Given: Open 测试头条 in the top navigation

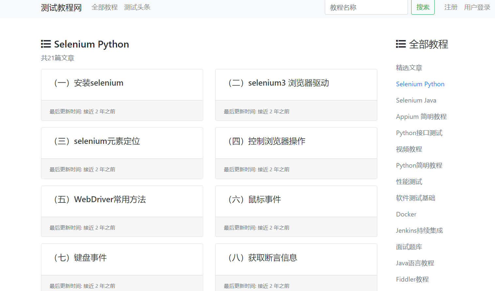Looking at the screenshot, I should 137,7.
